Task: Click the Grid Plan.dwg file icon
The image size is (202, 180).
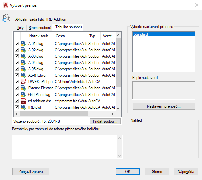Action: [x=23, y=95]
